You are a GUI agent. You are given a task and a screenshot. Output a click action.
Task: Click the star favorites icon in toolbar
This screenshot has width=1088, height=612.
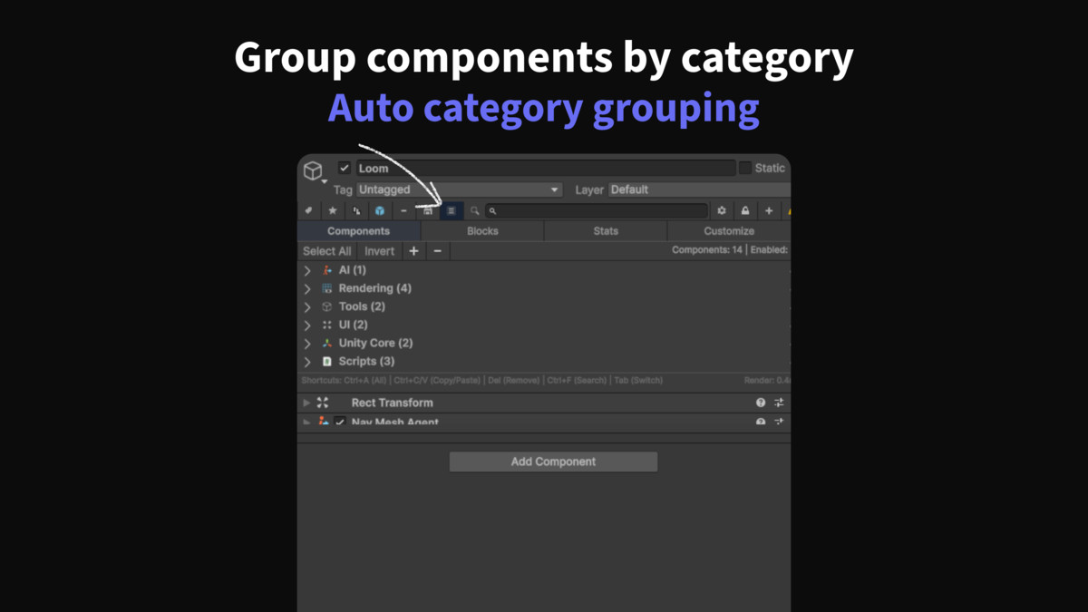[x=333, y=211]
